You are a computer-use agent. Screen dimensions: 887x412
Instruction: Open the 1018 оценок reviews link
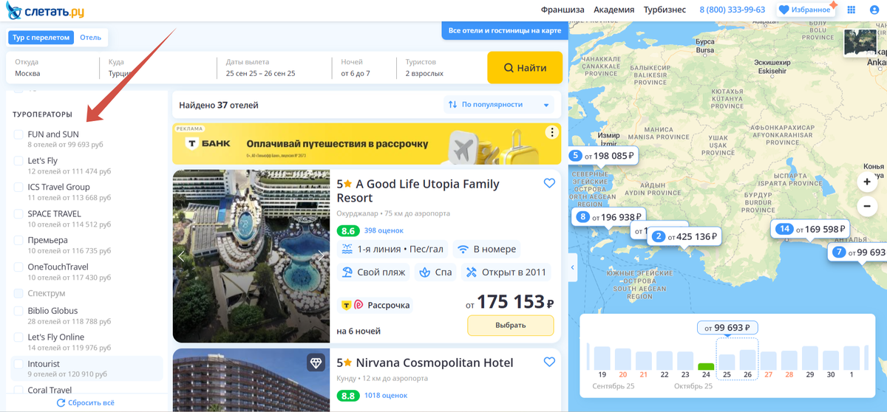pos(386,396)
